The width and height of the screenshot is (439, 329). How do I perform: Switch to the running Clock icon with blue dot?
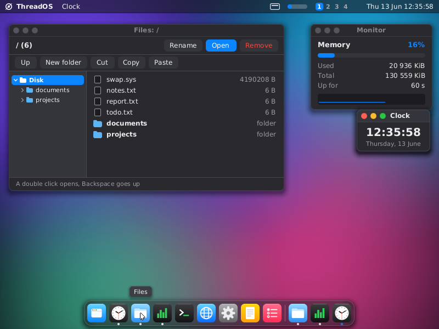[342, 313]
